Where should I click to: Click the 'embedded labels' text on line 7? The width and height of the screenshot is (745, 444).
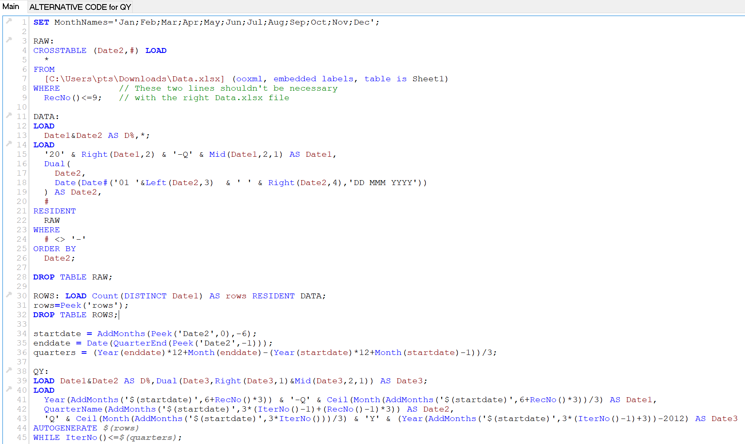click(313, 79)
